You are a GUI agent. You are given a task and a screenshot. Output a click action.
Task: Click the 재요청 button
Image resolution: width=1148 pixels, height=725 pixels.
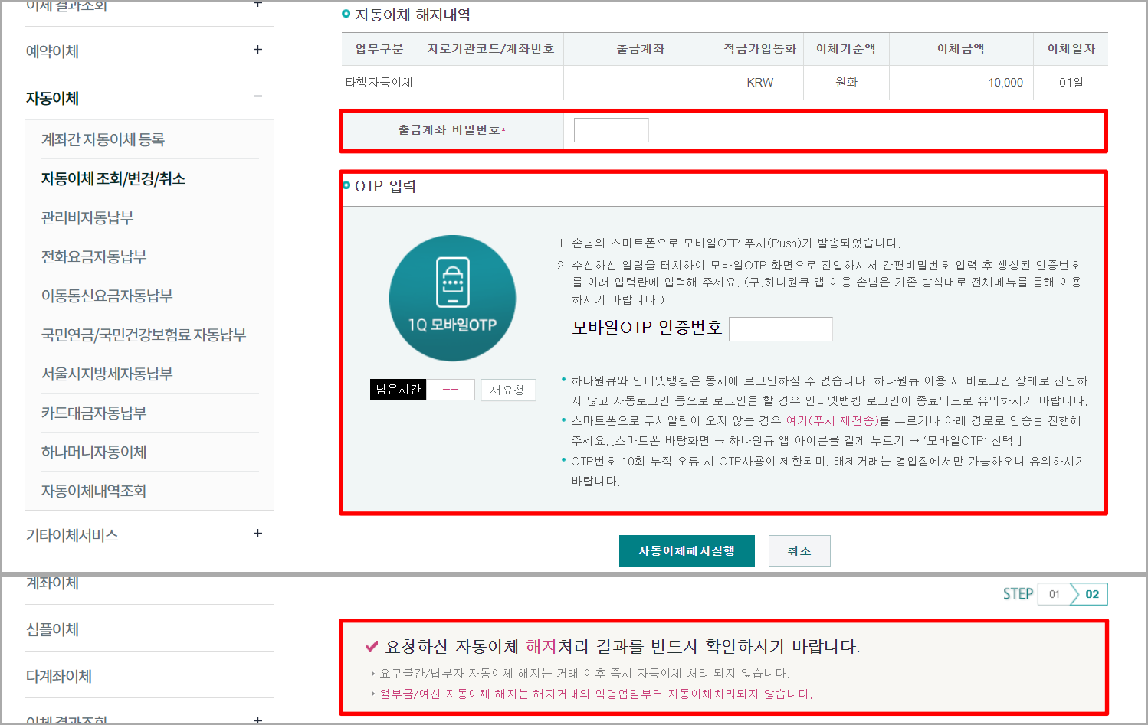point(508,390)
